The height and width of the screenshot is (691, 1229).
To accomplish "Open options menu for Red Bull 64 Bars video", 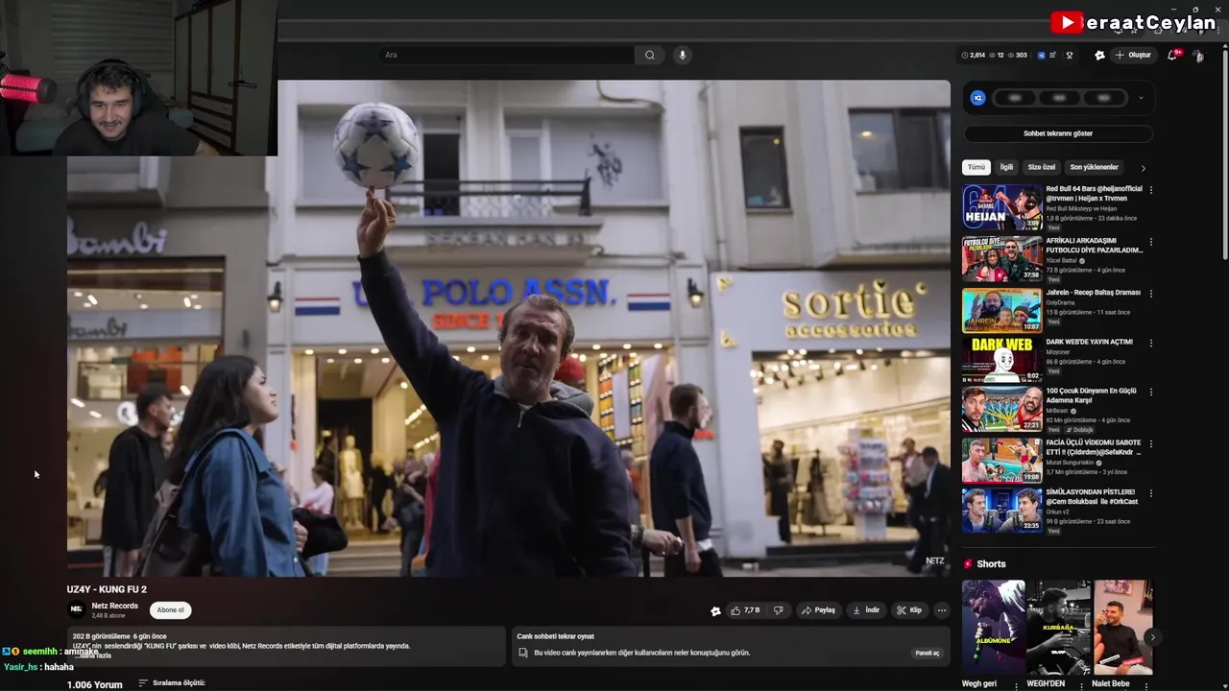I will (1150, 190).
